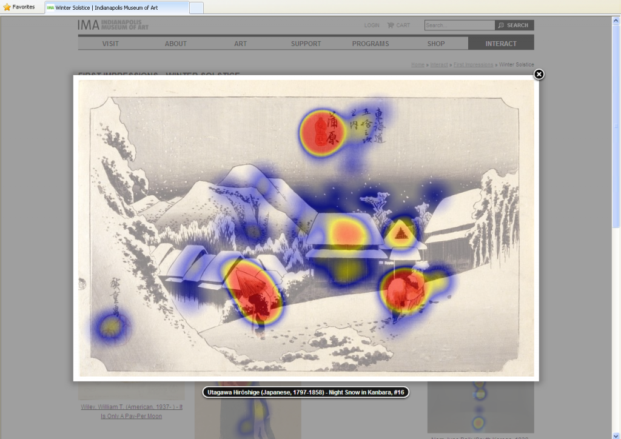Click the Night Snow in Kanbara heatmap image

(306, 228)
